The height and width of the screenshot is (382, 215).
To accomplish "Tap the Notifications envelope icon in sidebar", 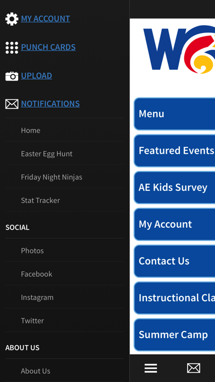I will tap(12, 104).
